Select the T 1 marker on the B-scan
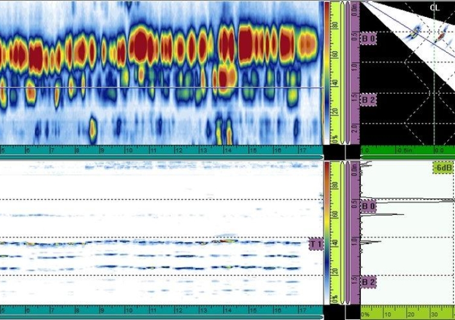 click(315, 243)
